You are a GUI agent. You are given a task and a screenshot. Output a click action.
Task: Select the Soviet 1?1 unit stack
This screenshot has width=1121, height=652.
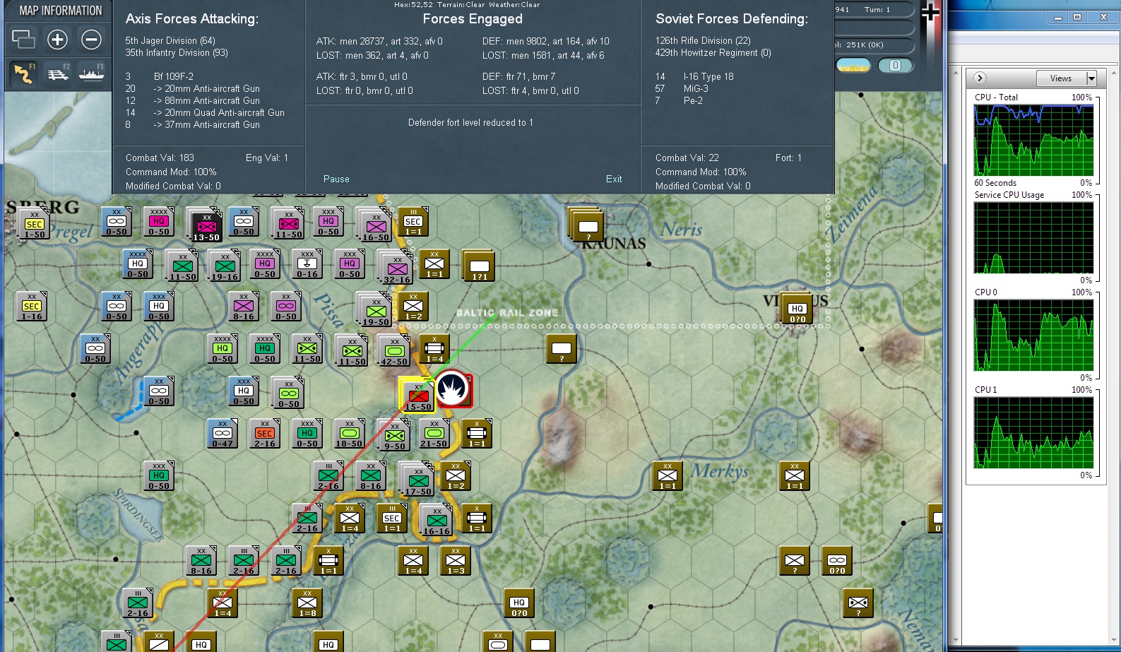pos(479,267)
